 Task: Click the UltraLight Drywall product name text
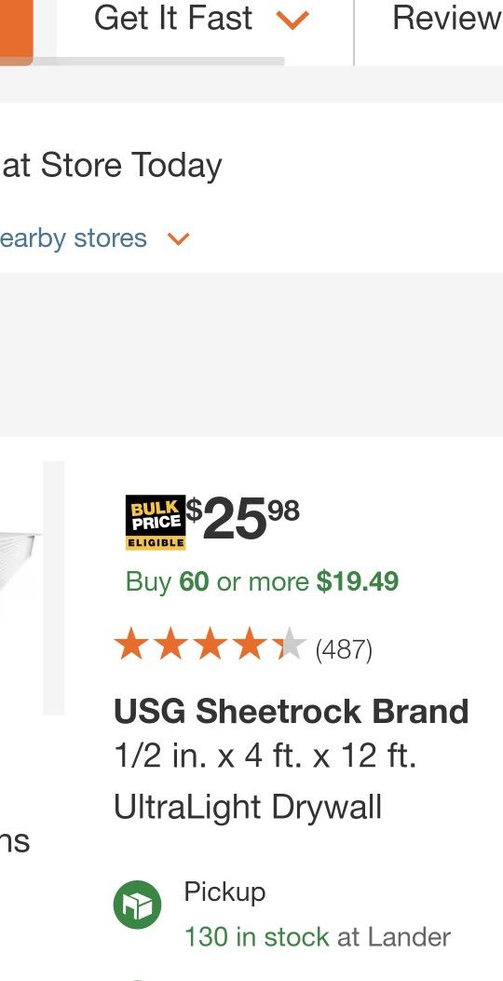pyautogui.click(x=248, y=807)
